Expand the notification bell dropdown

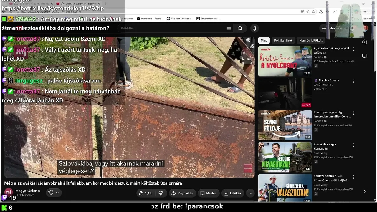coord(54,193)
